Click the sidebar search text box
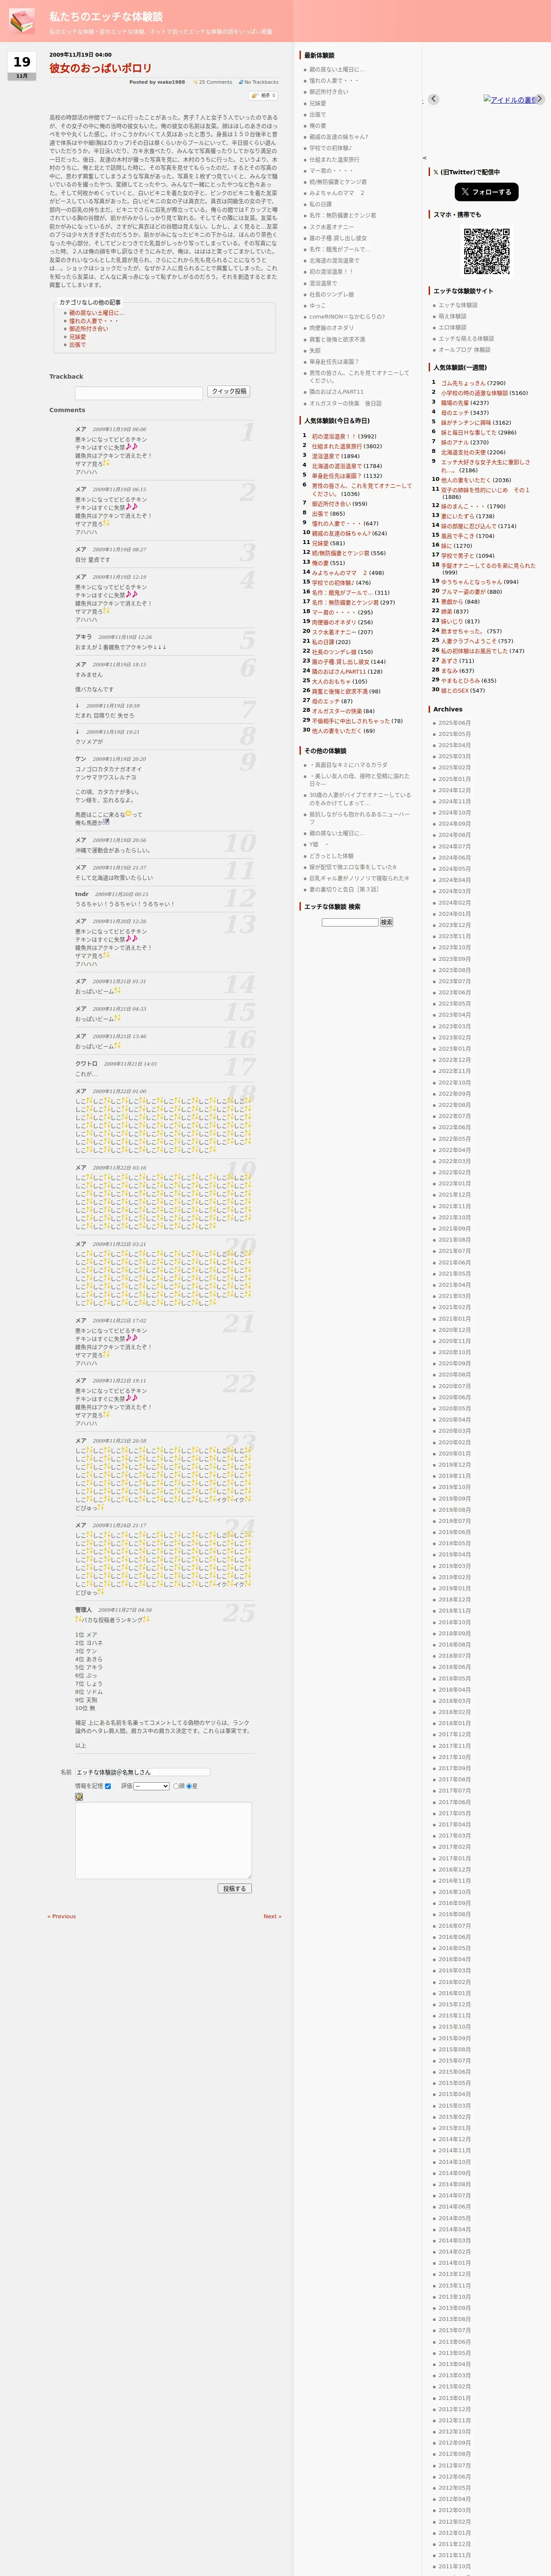Viewport: 551px width, 2576px height. (x=350, y=922)
